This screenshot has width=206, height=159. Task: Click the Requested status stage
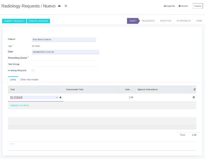148,21
